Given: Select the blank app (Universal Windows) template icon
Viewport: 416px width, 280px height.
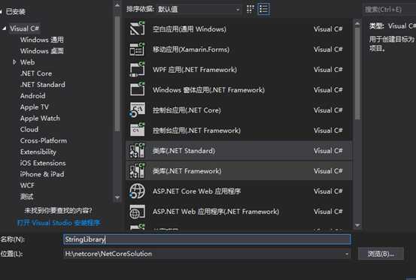Looking at the screenshot, I should click(x=137, y=29).
